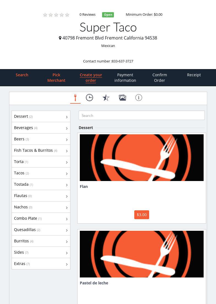Click the menu Search input field
The height and width of the screenshot is (304, 216).
click(141, 116)
